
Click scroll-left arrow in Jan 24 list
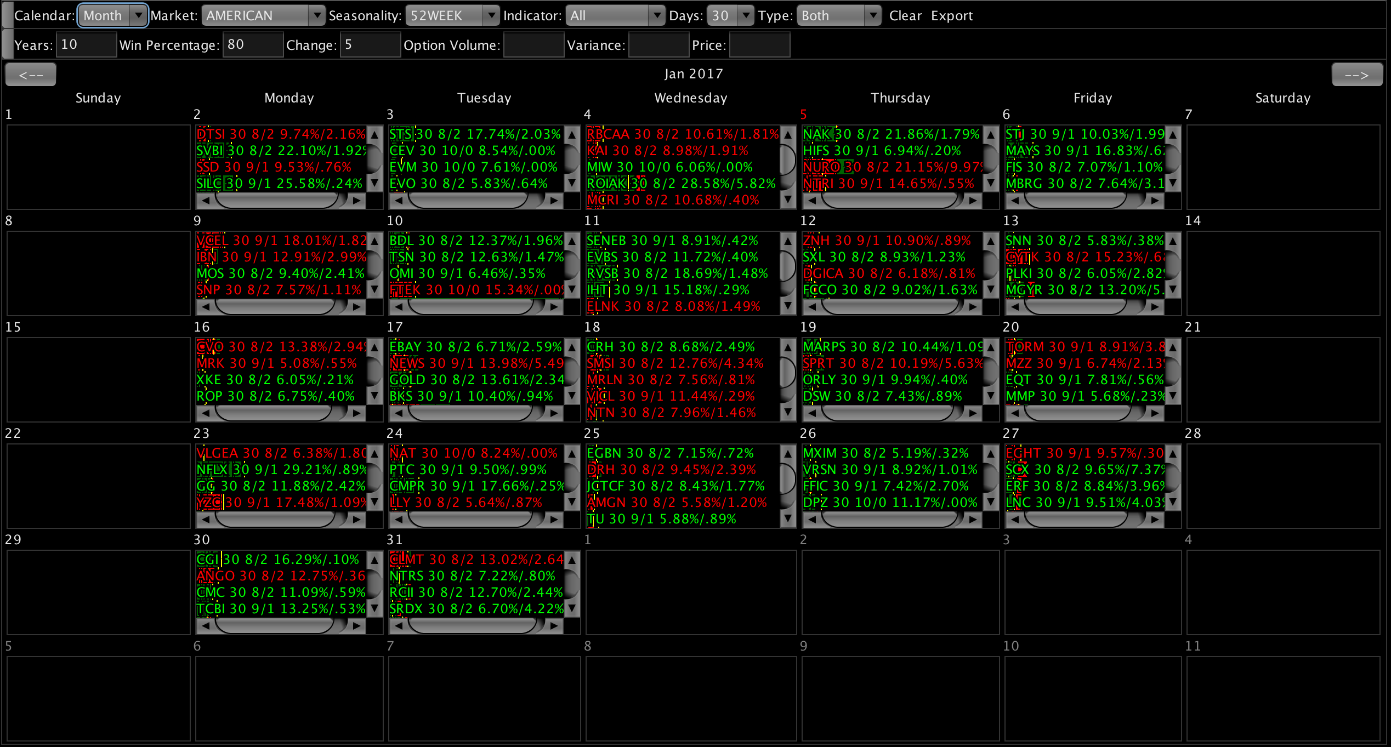click(399, 520)
